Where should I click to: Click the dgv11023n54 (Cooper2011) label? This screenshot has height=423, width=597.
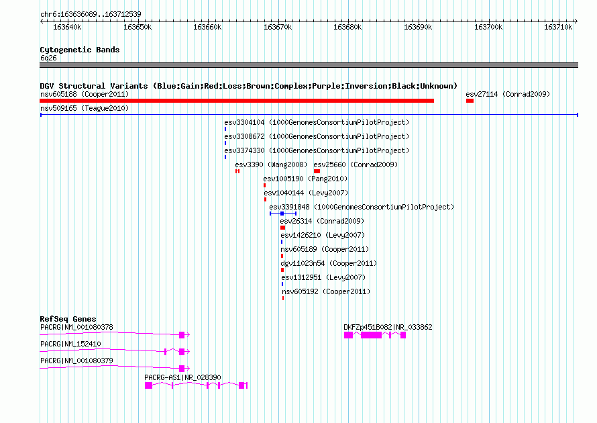point(329,263)
